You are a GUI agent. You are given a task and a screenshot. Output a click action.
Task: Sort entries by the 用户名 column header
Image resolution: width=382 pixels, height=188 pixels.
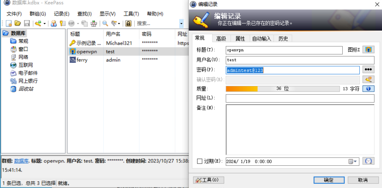click(x=121, y=34)
